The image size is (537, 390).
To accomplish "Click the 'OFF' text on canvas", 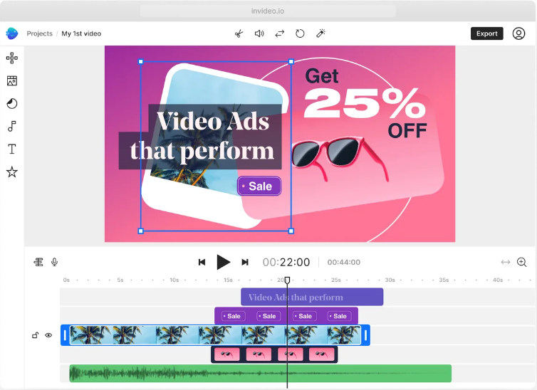I will (x=407, y=131).
